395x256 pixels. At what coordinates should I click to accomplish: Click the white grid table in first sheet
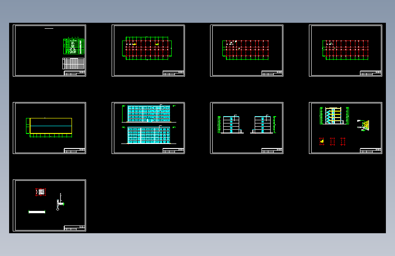73,63
